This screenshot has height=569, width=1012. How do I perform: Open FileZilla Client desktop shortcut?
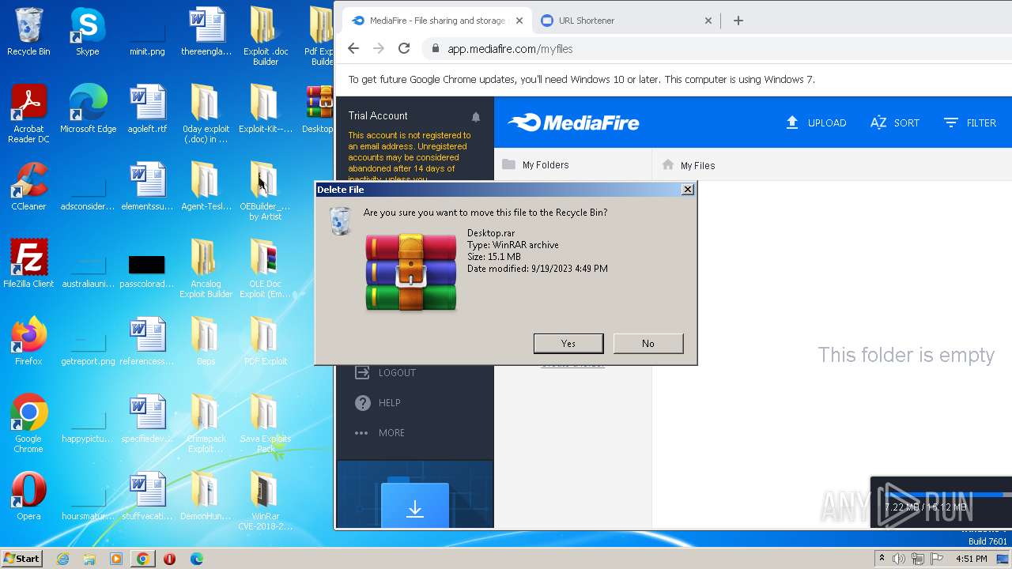tap(28, 264)
